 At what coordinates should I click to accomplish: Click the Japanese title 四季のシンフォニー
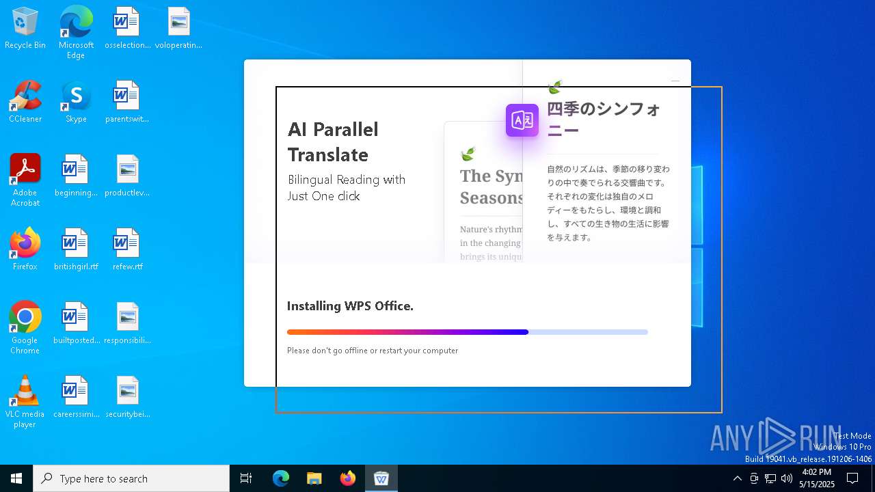pos(604,120)
